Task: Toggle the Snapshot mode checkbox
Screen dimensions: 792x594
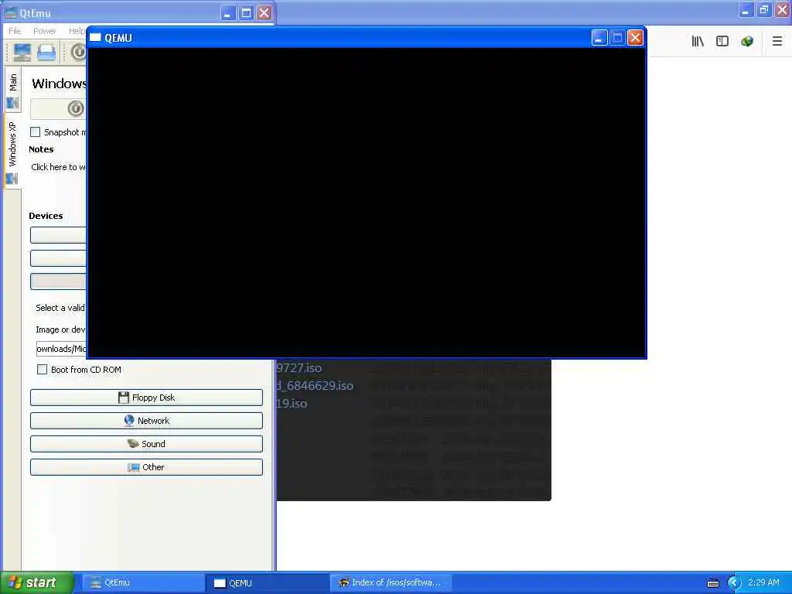Action: (36, 132)
